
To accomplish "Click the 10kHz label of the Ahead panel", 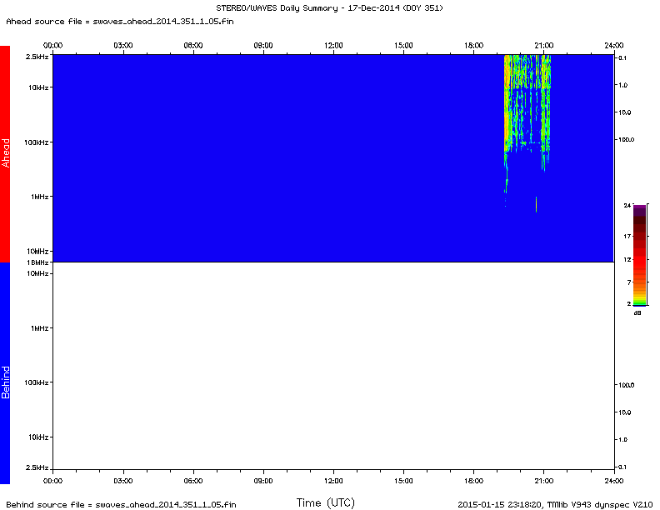I will click(x=38, y=87).
